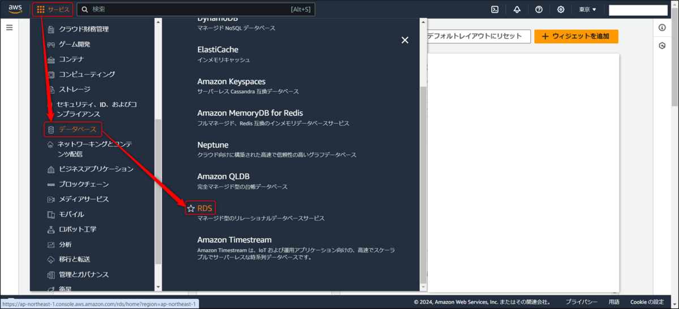Select ビジネスアプリケーション category
679x309 pixels.
coord(96,169)
